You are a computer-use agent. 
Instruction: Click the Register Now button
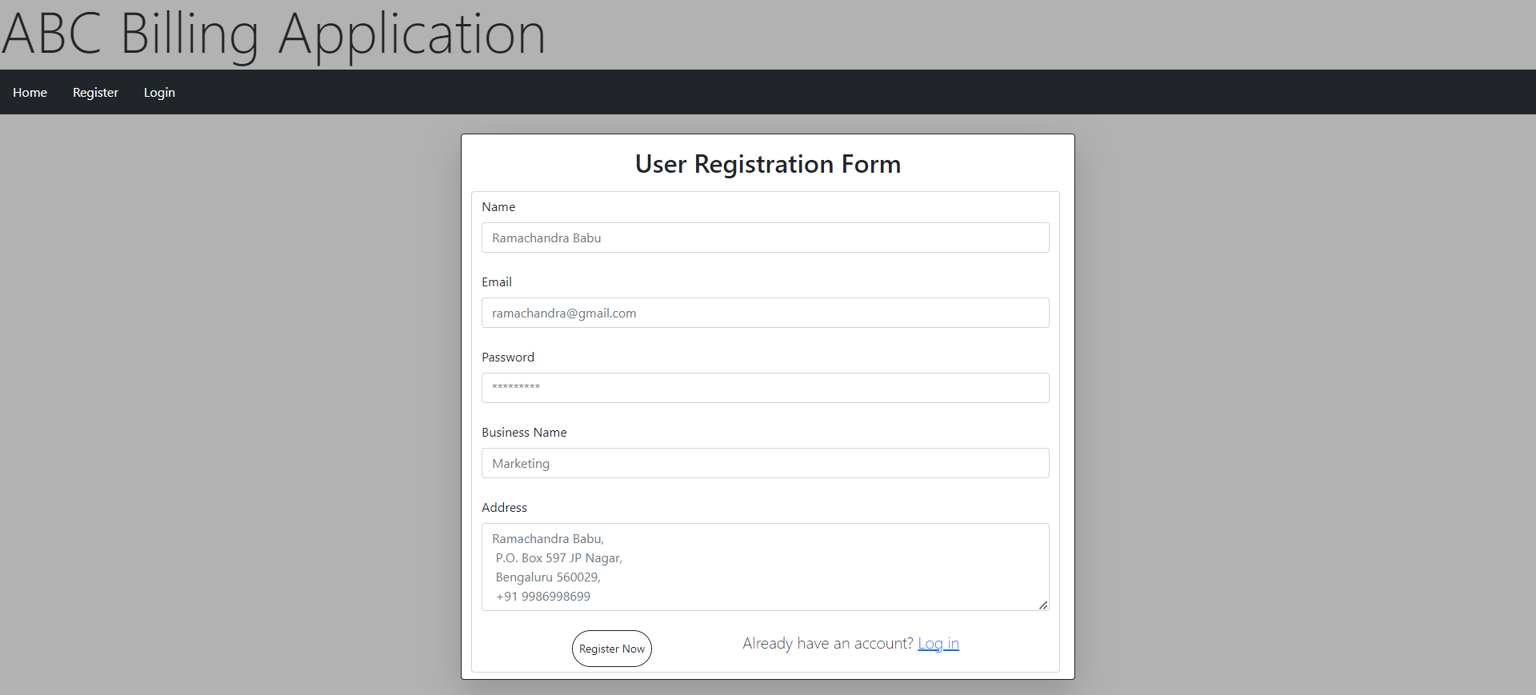pos(611,649)
